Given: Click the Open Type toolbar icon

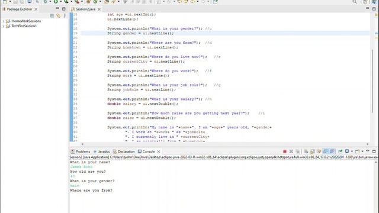Looking at the screenshot, I should pos(107,2).
